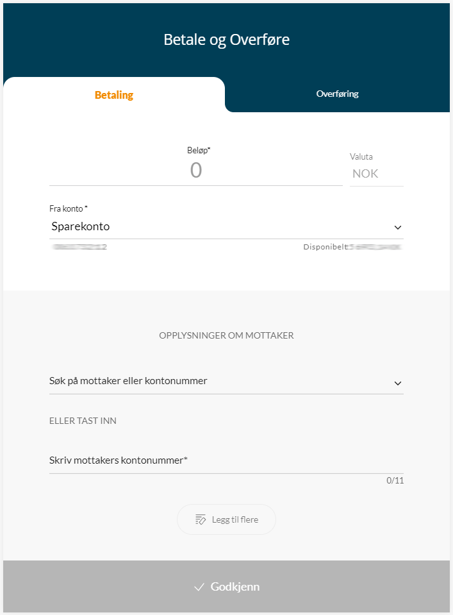Click the Beløp amount field
The width and height of the screenshot is (453, 615).
[x=195, y=170]
